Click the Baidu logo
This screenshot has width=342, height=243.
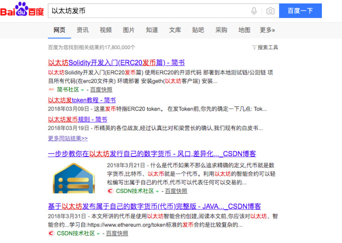pyautogui.click(x=22, y=10)
